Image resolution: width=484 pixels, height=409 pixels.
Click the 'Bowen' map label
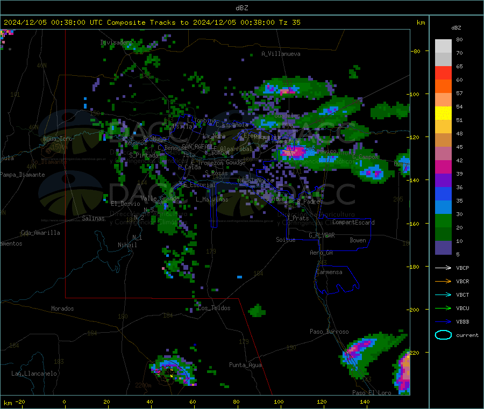(358, 240)
